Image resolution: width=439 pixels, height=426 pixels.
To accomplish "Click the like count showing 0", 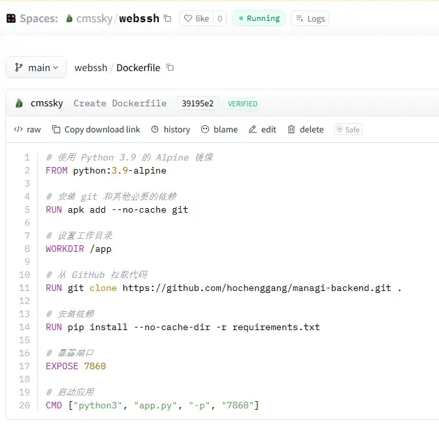I will tap(219, 18).
